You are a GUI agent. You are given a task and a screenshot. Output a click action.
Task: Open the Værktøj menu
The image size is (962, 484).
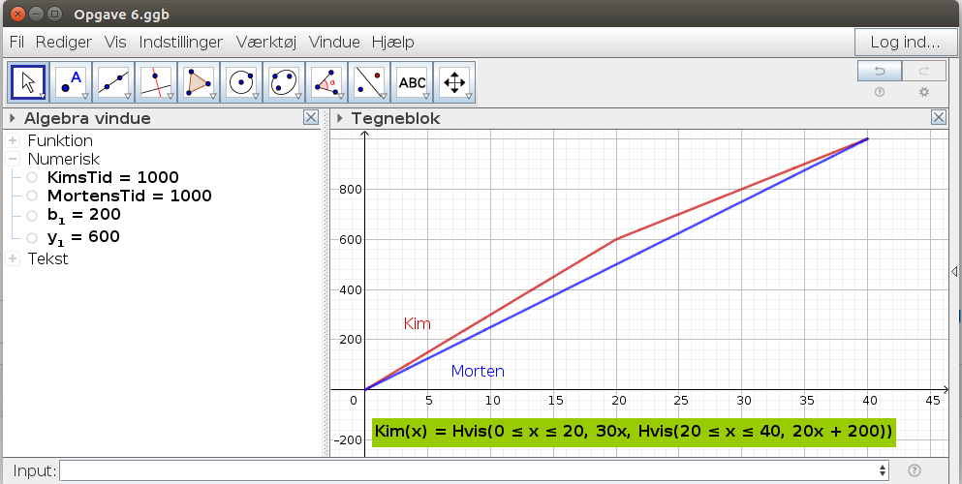266,43
